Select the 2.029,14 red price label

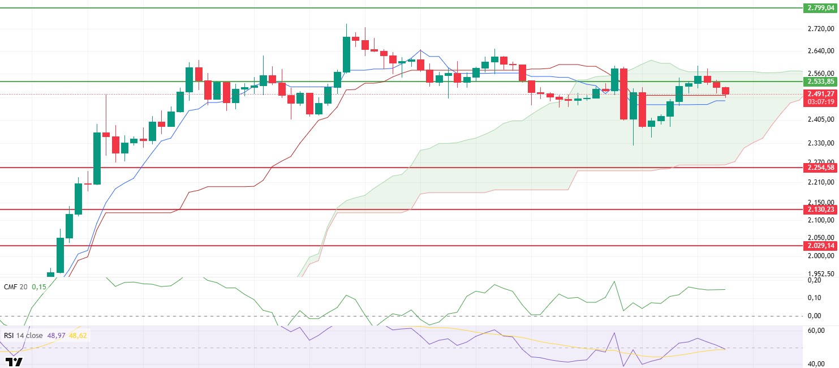(820, 246)
